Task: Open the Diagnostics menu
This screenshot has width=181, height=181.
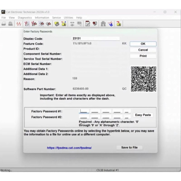Action: coord(25,18)
